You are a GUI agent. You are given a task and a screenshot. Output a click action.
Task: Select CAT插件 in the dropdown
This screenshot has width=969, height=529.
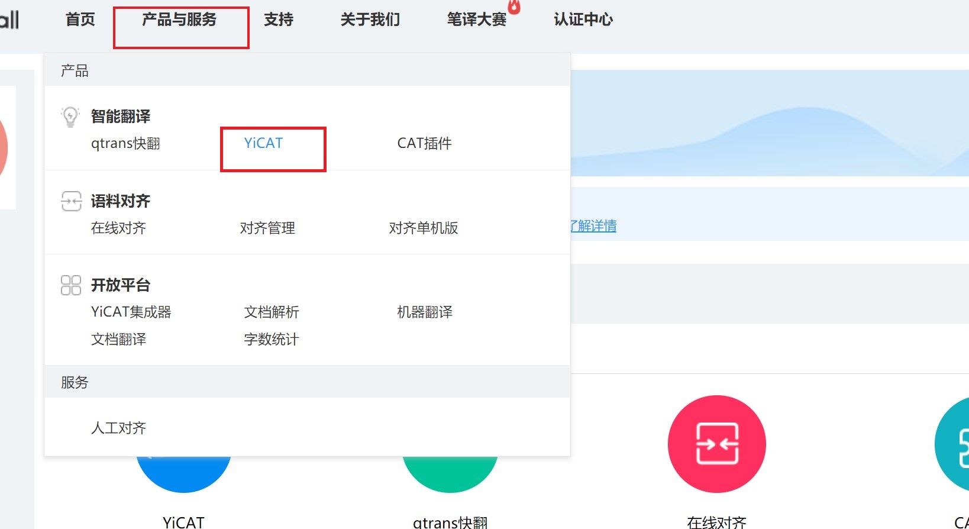pyautogui.click(x=425, y=143)
